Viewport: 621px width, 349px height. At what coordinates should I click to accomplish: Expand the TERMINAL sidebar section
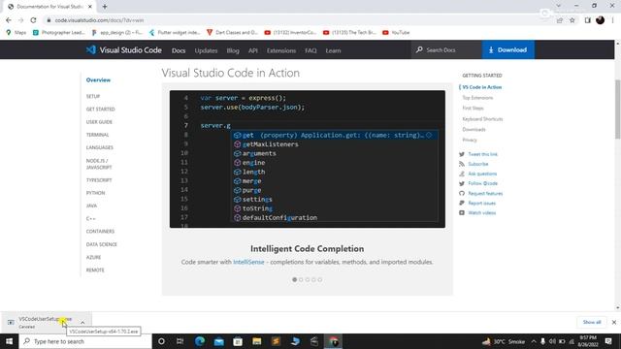[x=97, y=135]
